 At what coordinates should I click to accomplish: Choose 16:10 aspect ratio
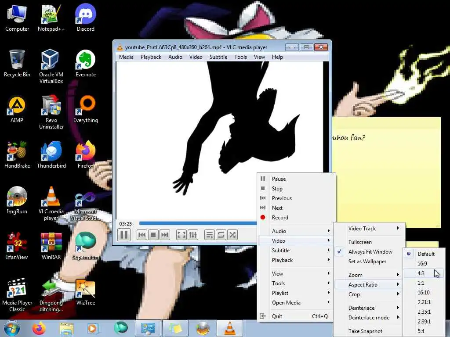pyautogui.click(x=424, y=292)
